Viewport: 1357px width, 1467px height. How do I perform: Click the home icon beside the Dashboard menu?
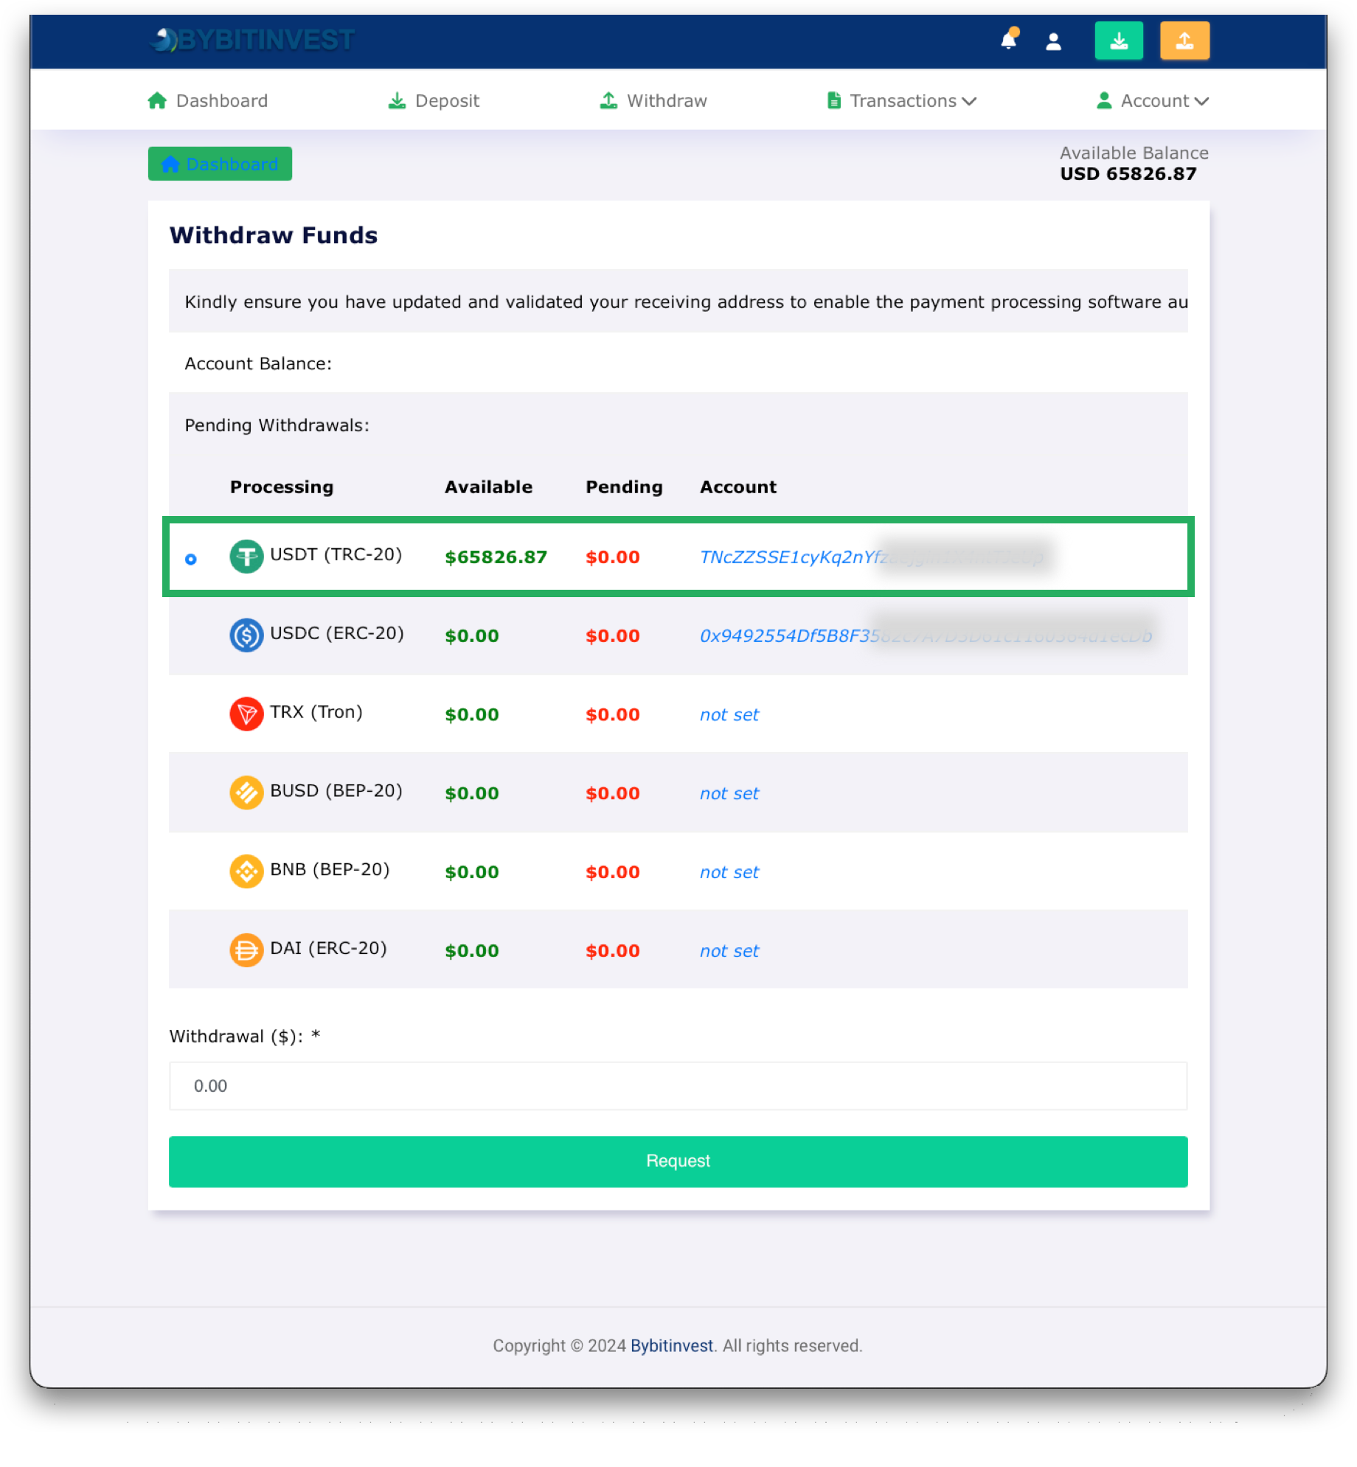[157, 100]
